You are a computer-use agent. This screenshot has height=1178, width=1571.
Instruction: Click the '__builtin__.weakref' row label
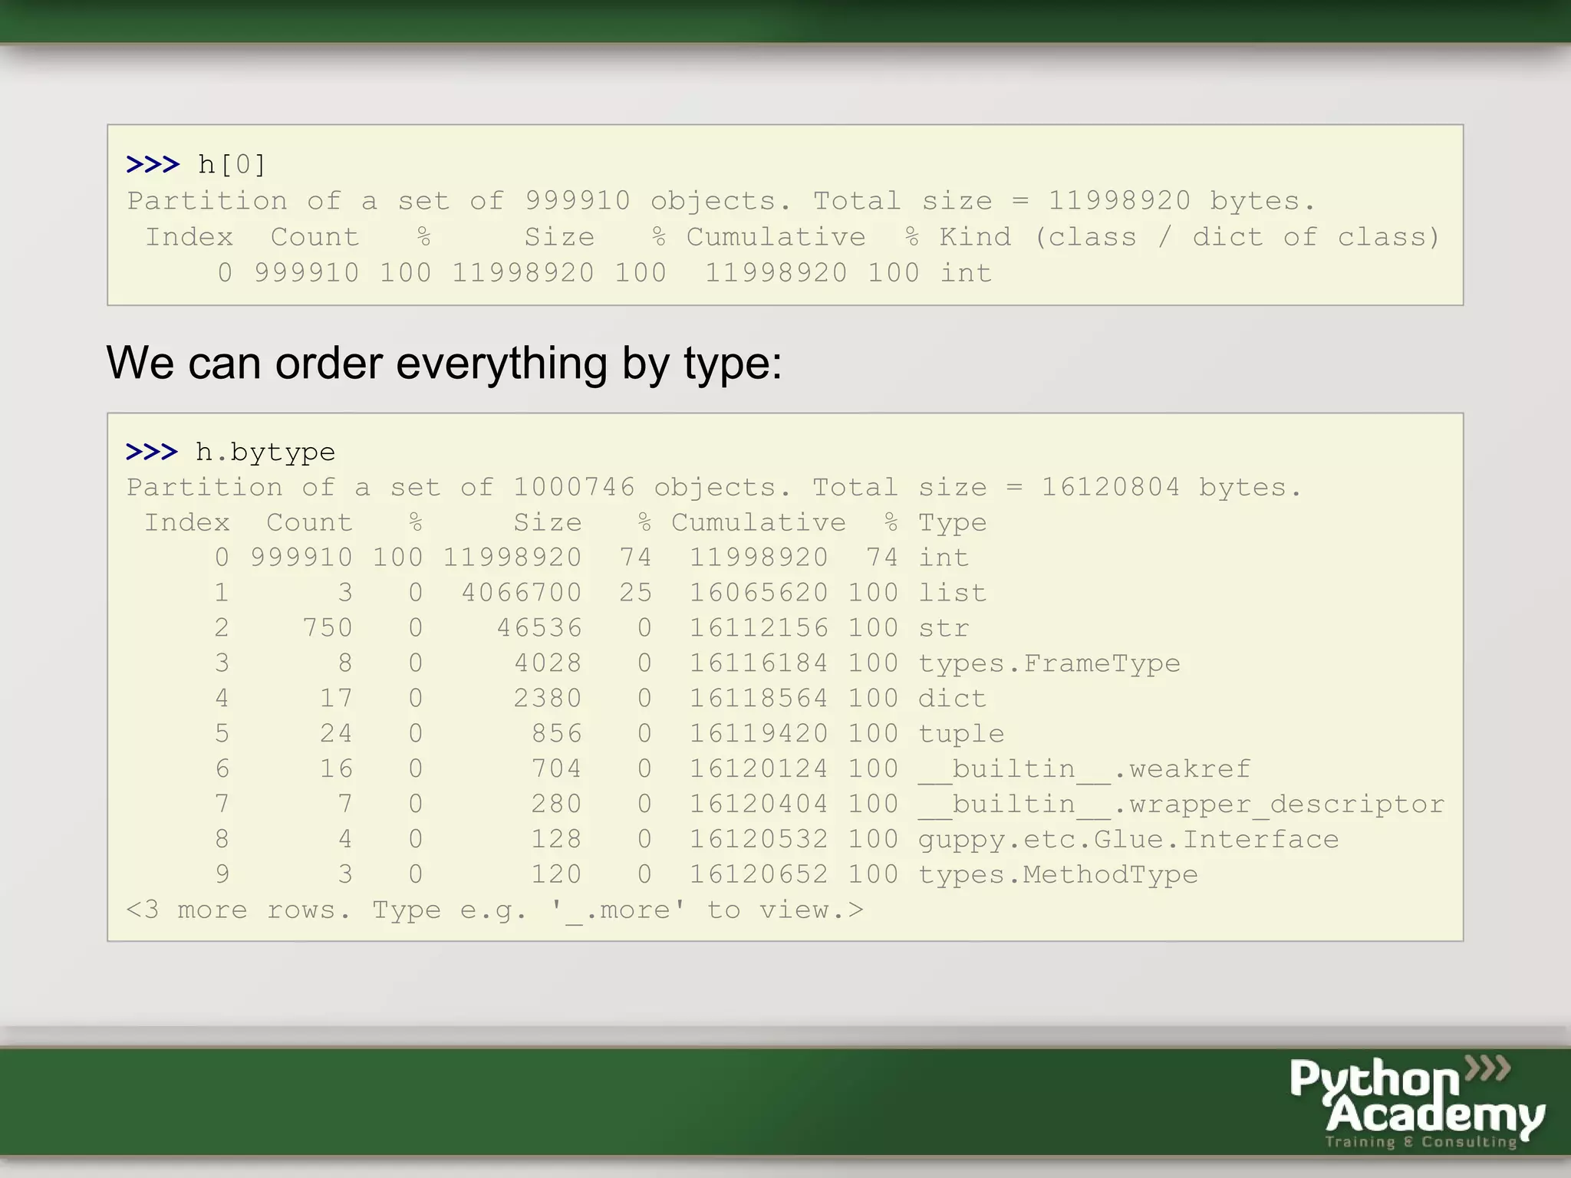pos(1085,768)
